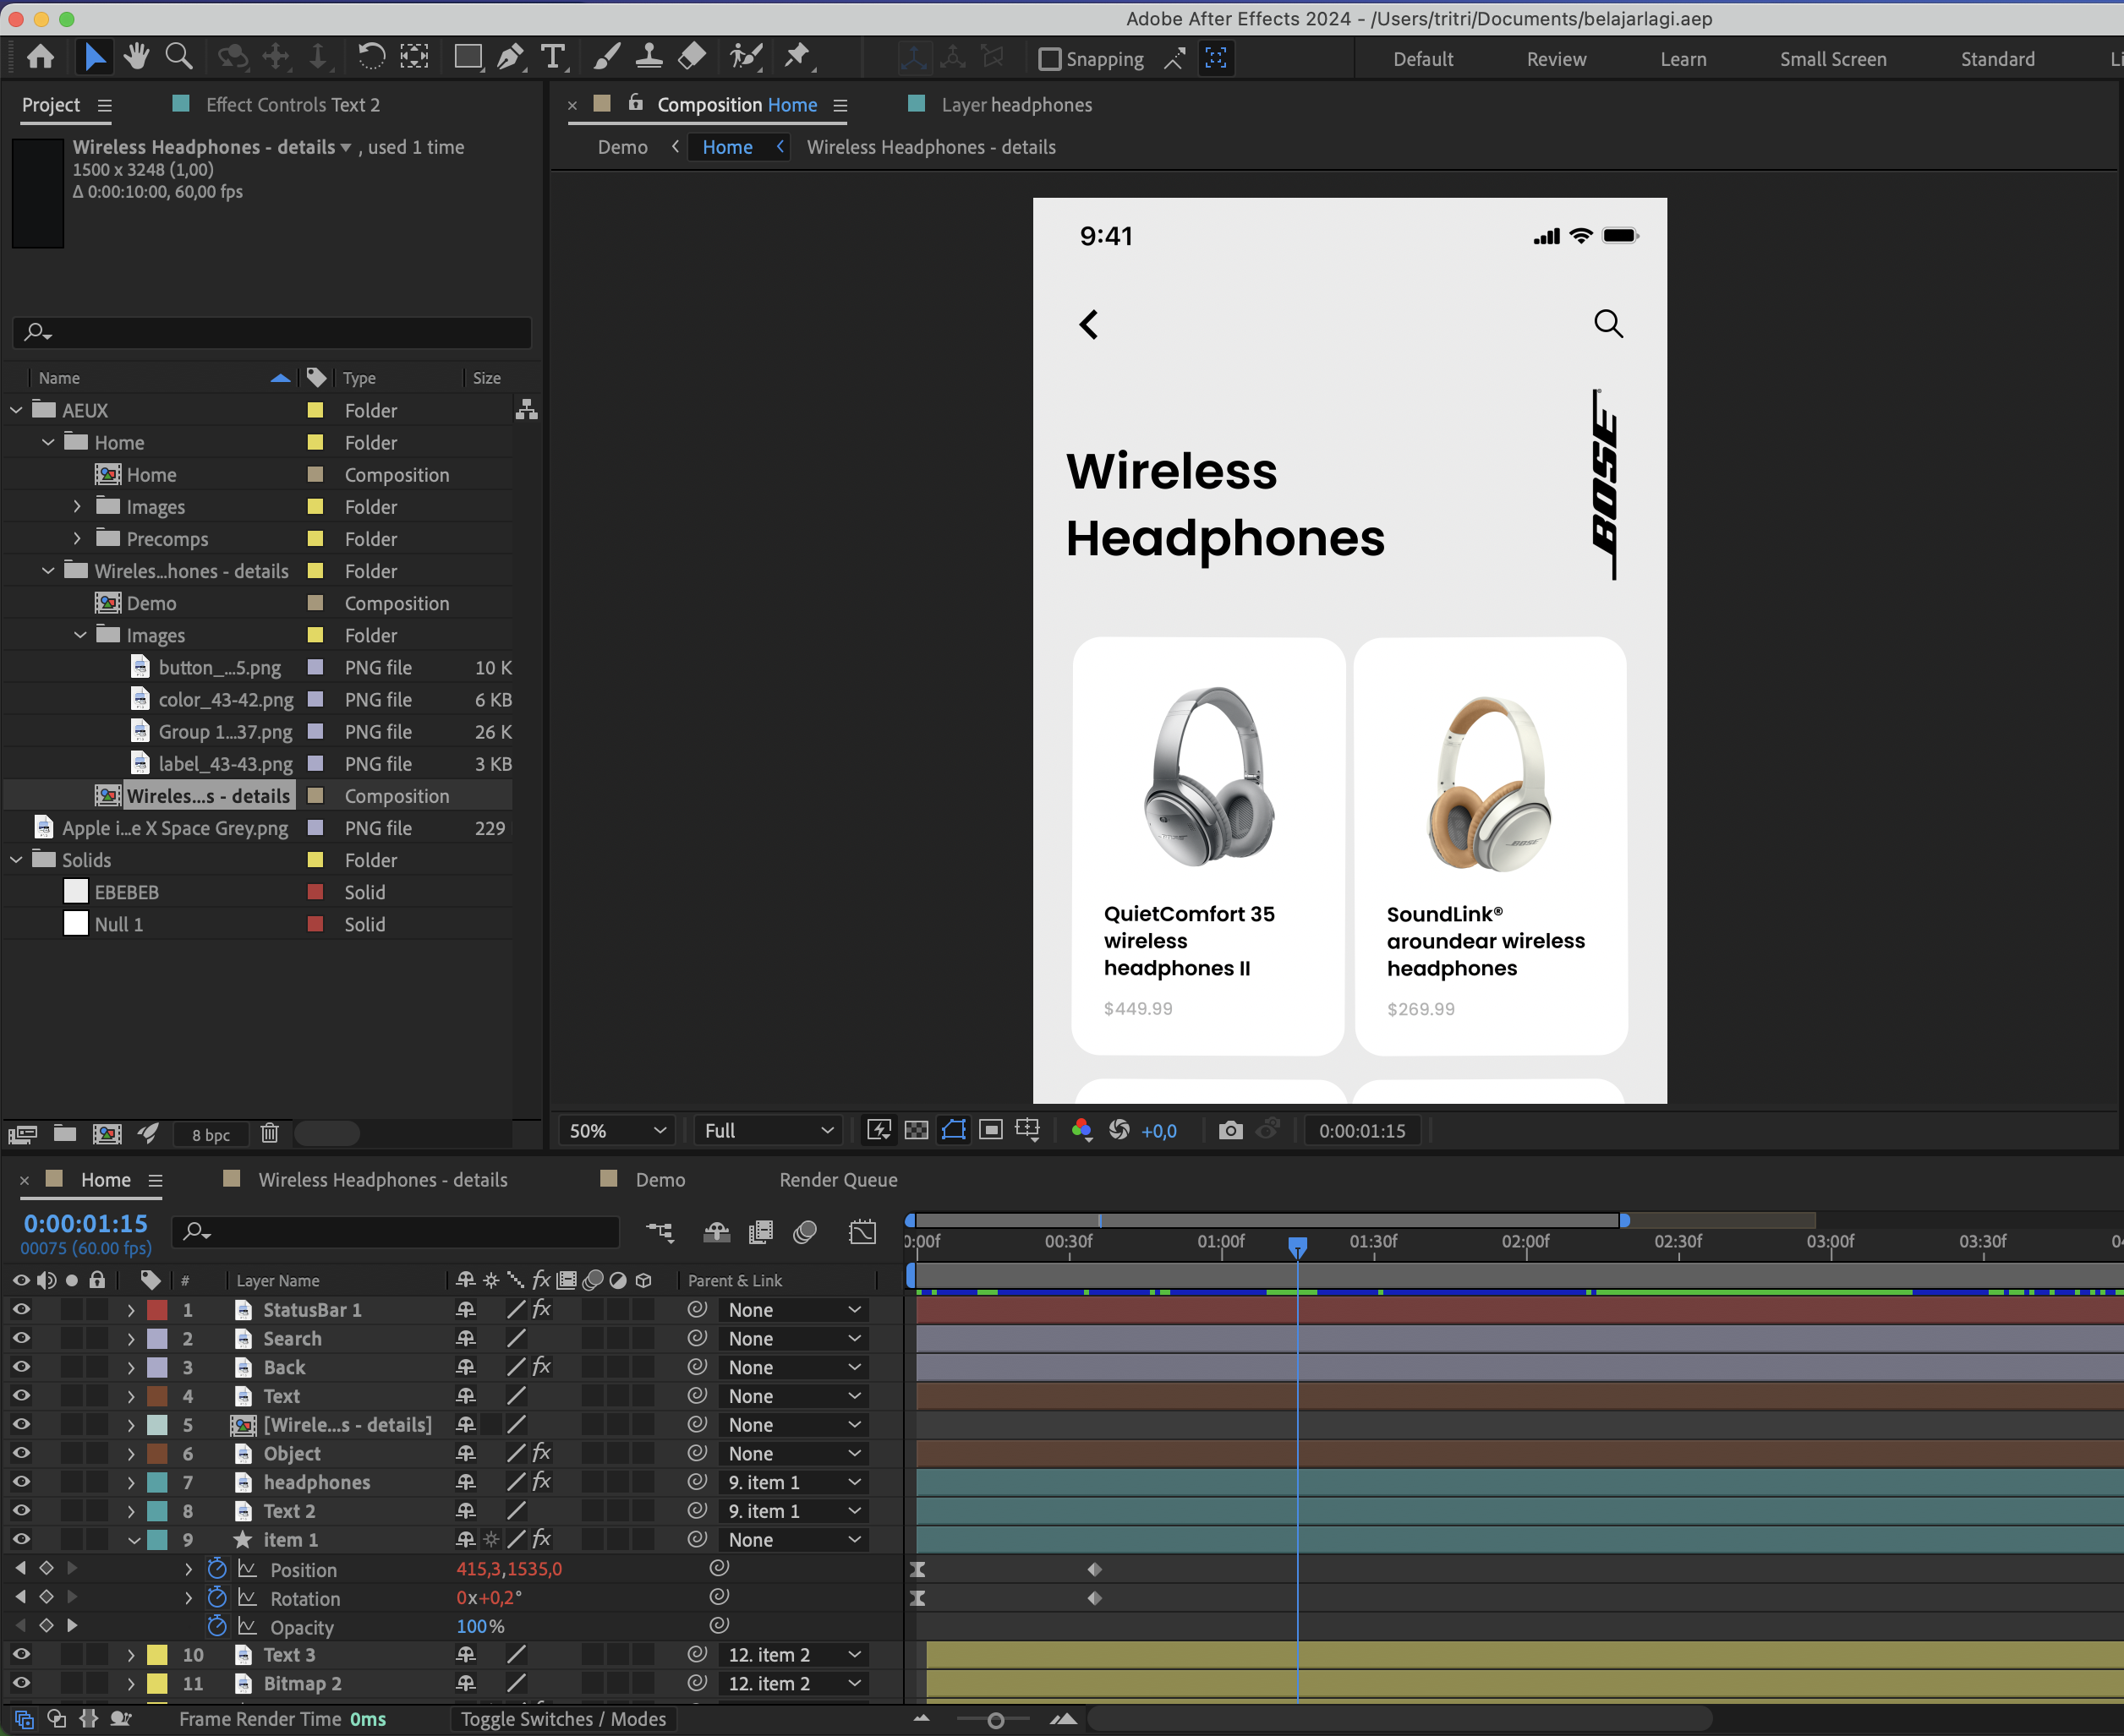
Task: Toggle mask and shape path visibility
Action: (954, 1130)
